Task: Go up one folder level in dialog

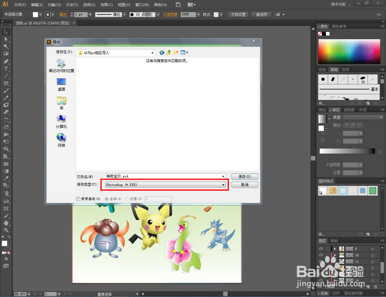Action: click(x=169, y=52)
